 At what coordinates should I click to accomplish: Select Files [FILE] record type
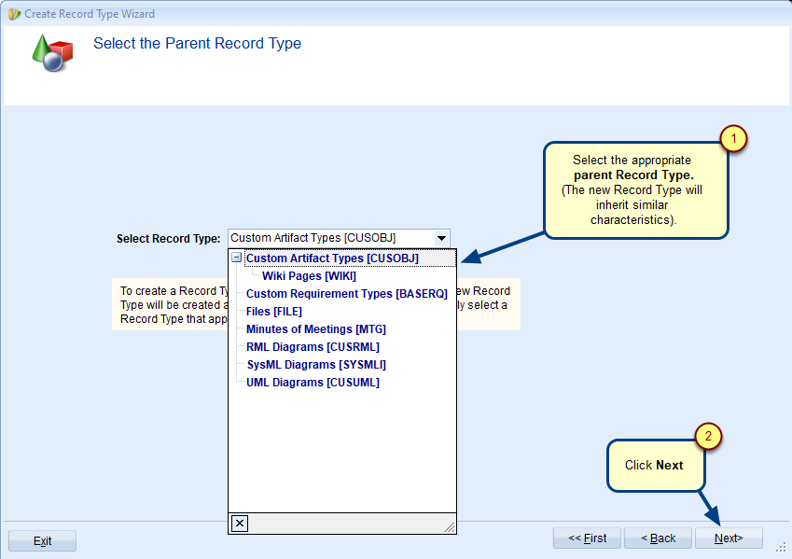point(273,312)
